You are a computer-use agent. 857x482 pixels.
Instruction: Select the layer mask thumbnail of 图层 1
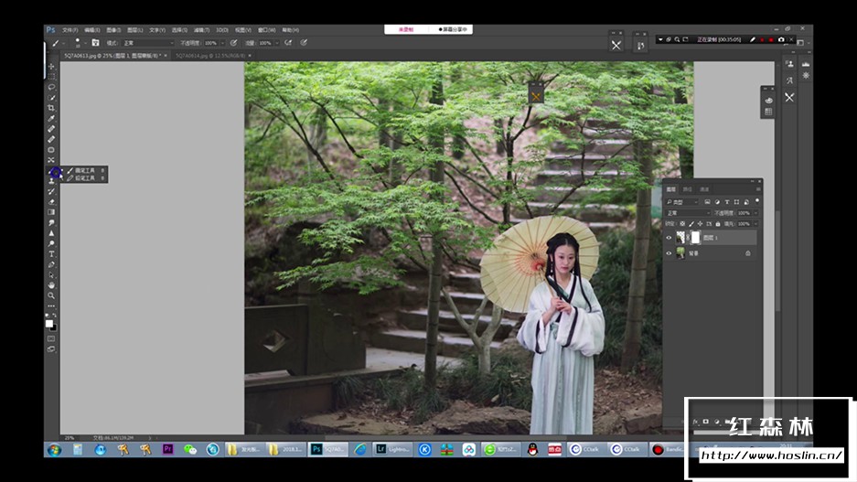tap(695, 238)
